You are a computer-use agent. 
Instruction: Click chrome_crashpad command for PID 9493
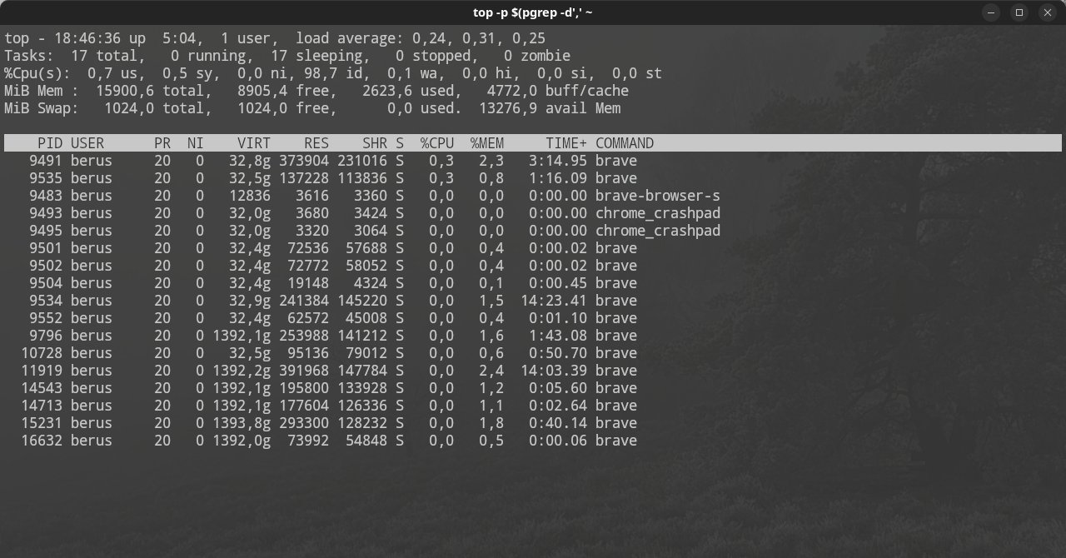point(658,213)
